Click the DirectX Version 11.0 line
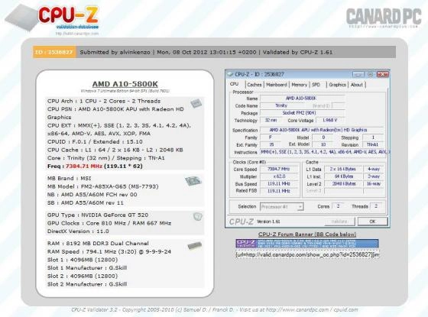This screenshot has width=428, height=317. [x=78, y=231]
